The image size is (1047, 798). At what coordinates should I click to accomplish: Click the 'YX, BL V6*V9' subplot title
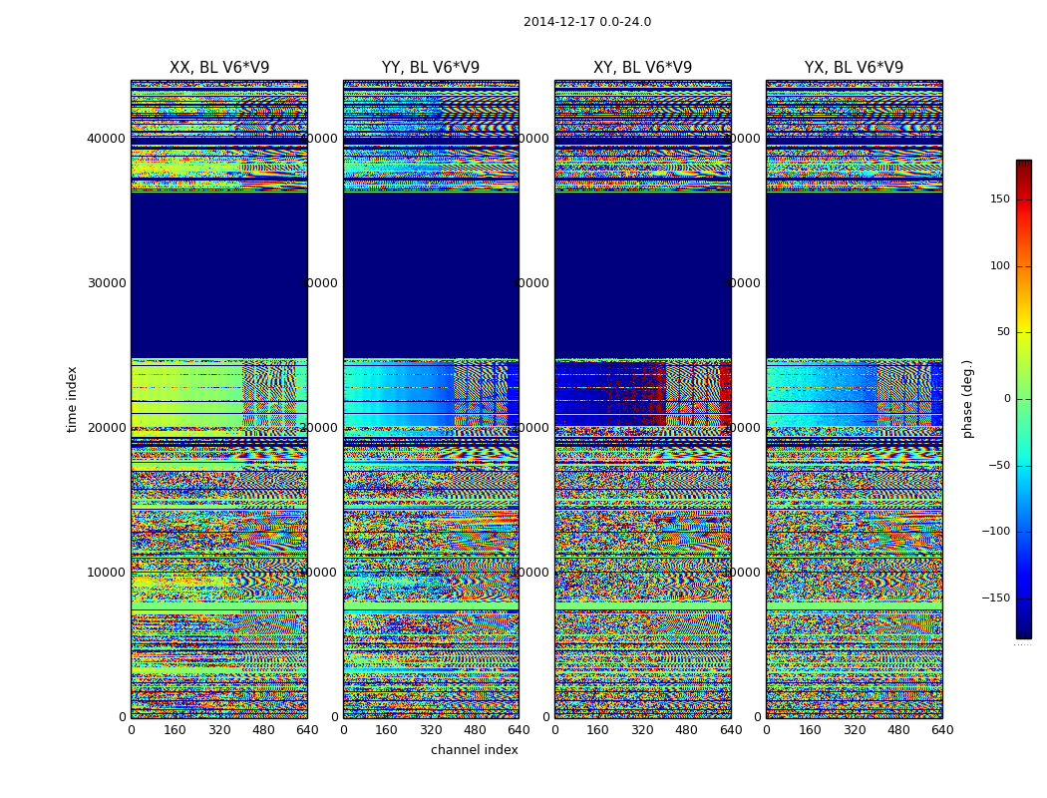[854, 68]
